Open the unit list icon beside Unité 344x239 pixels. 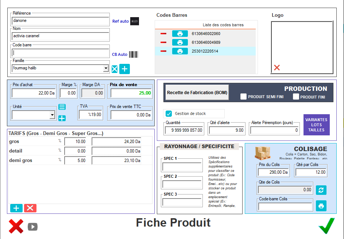point(62,107)
